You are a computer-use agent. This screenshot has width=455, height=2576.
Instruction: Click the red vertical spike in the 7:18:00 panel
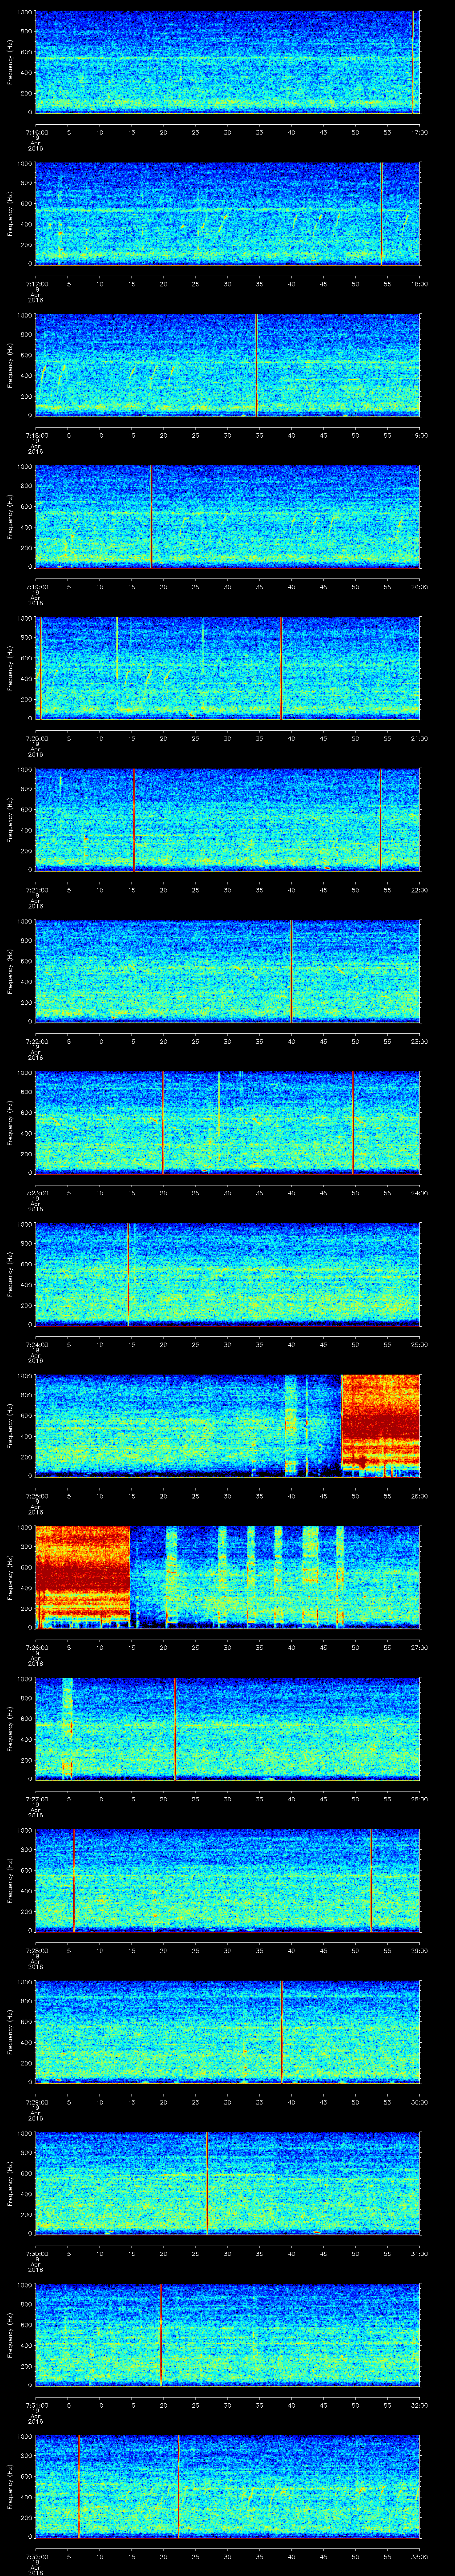click(x=257, y=365)
